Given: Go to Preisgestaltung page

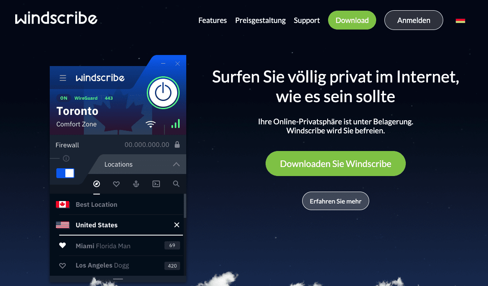Looking at the screenshot, I should coord(261,21).
